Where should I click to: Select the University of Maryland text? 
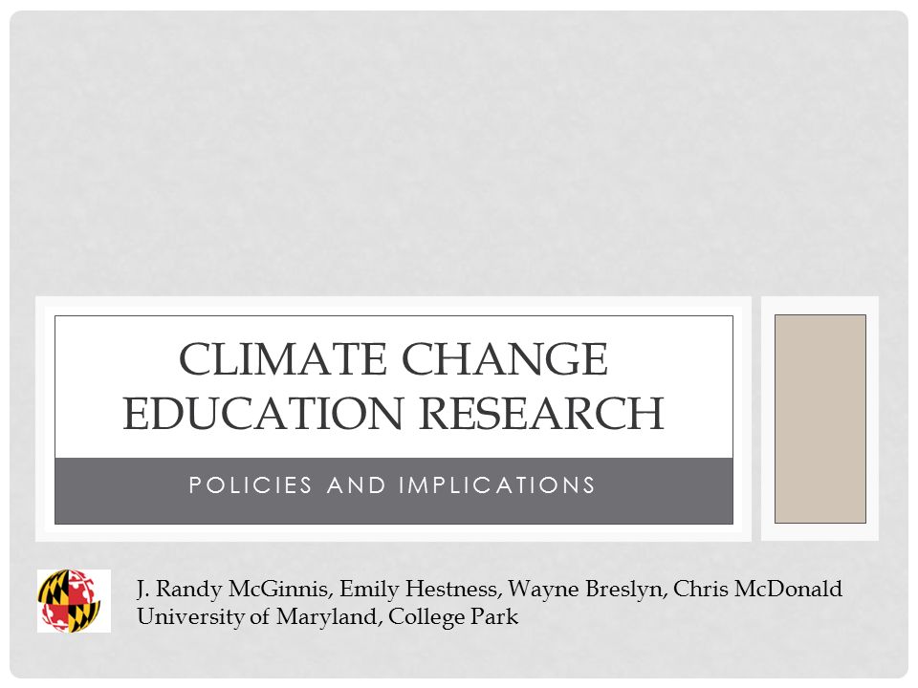pyautogui.click(x=258, y=616)
